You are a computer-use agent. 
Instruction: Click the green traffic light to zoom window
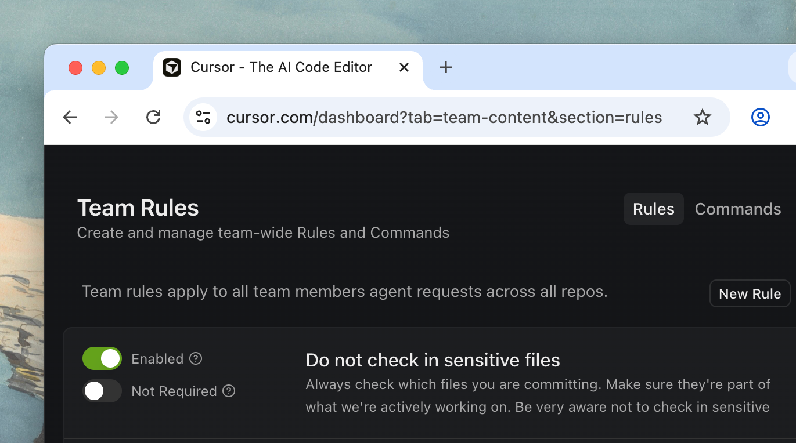(122, 67)
